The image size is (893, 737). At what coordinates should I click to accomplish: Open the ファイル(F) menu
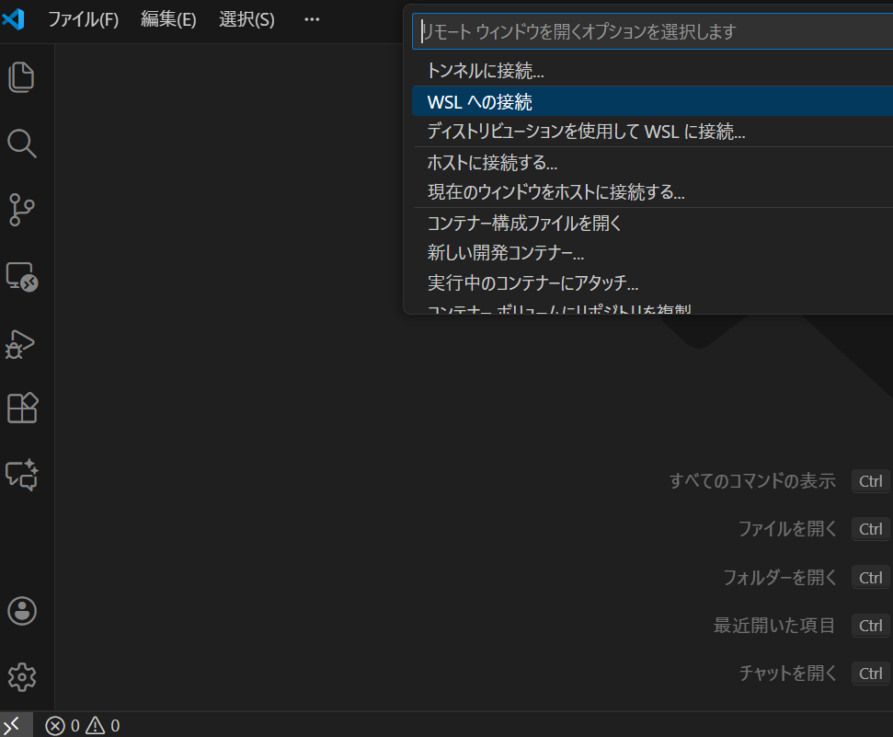84,19
